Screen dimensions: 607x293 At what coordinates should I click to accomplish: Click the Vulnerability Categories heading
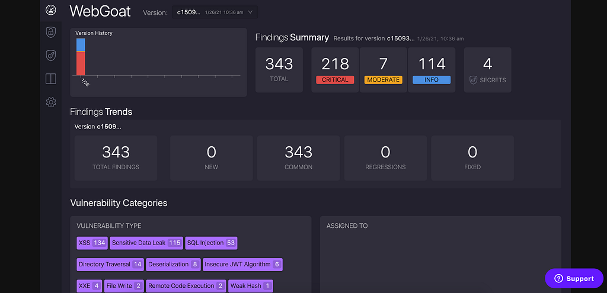click(x=119, y=203)
